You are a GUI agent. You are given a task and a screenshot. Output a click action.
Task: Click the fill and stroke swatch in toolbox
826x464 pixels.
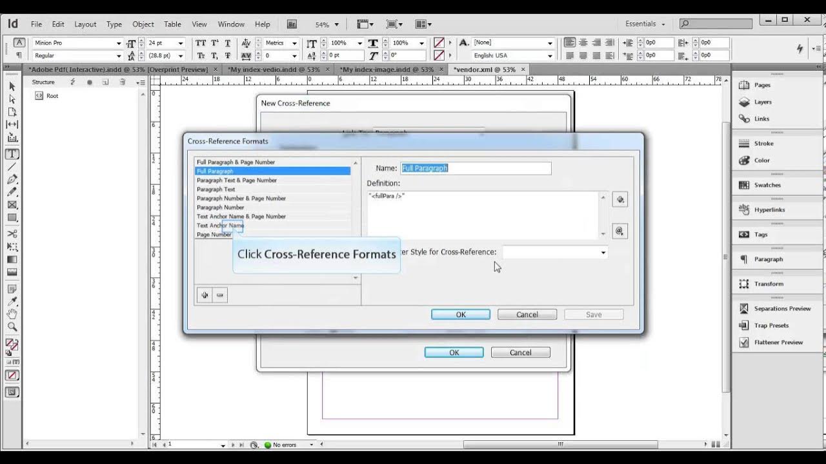point(11,345)
